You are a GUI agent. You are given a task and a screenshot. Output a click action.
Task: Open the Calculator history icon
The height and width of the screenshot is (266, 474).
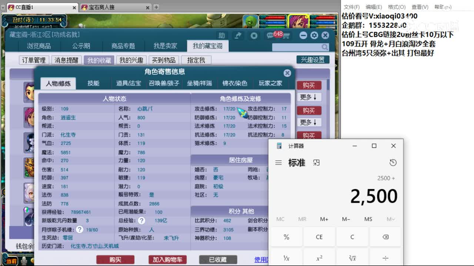point(393,163)
